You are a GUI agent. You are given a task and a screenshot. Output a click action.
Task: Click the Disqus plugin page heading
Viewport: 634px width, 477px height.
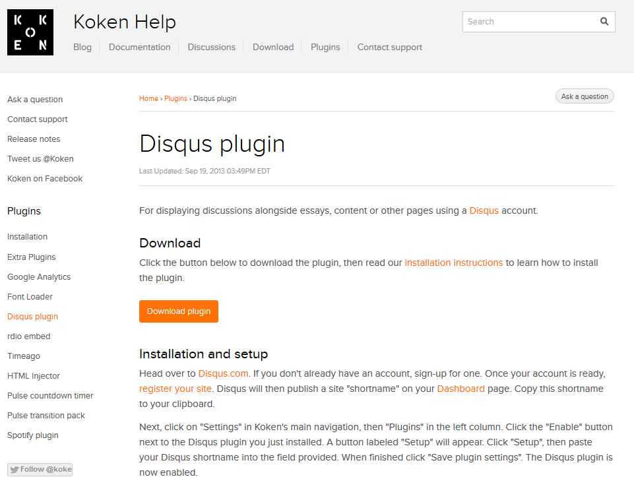click(x=212, y=144)
